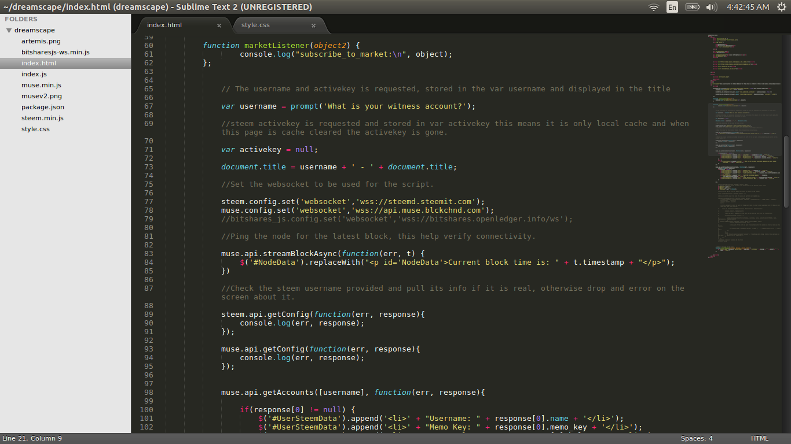Click the vertical scrollbar thumb
Image resolution: width=791 pixels, height=444 pixels.
(786, 172)
